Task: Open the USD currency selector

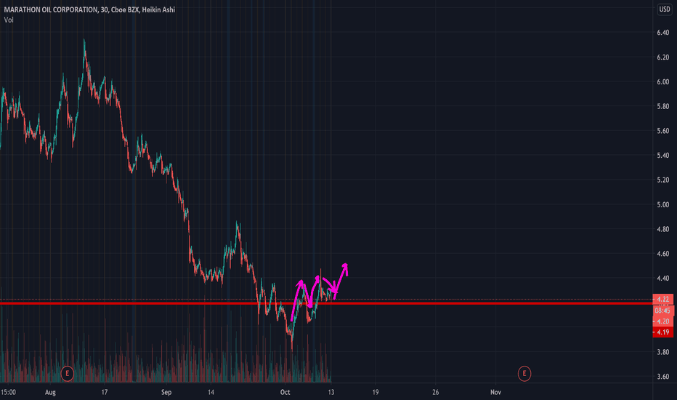Action: (664, 9)
